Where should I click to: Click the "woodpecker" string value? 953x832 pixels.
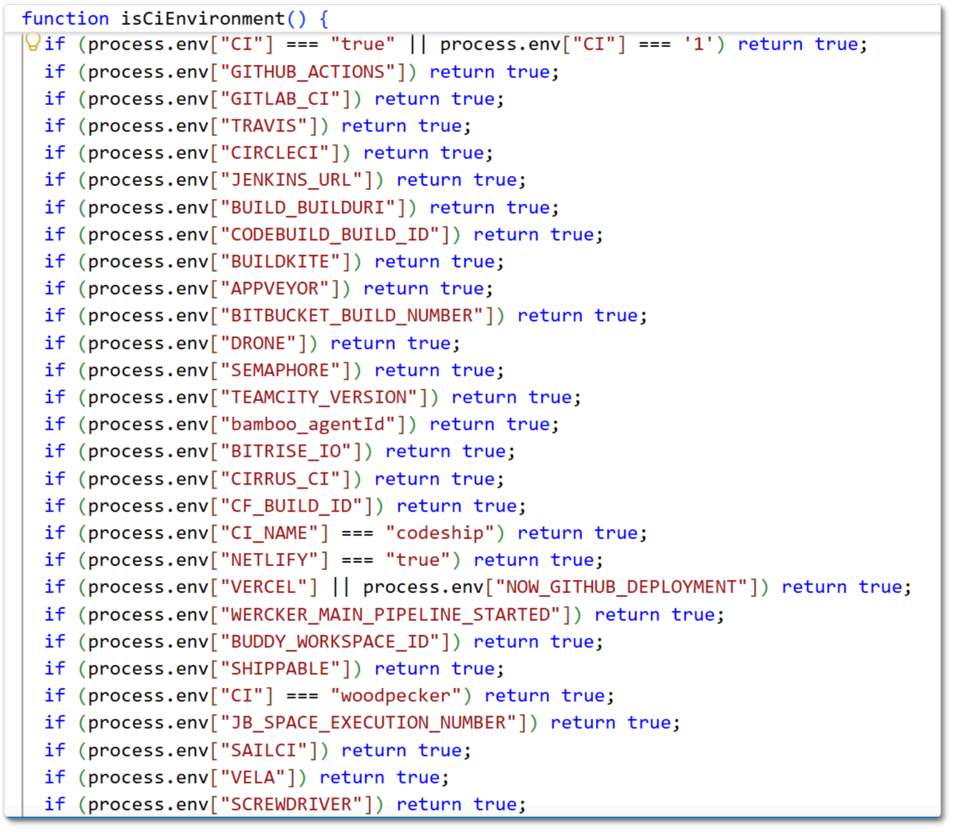395,696
